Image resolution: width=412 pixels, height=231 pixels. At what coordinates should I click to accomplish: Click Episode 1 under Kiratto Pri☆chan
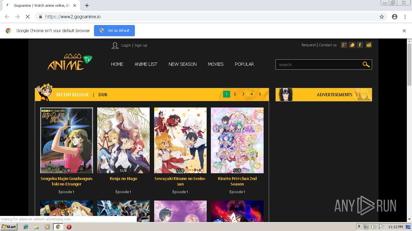pos(237,192)
